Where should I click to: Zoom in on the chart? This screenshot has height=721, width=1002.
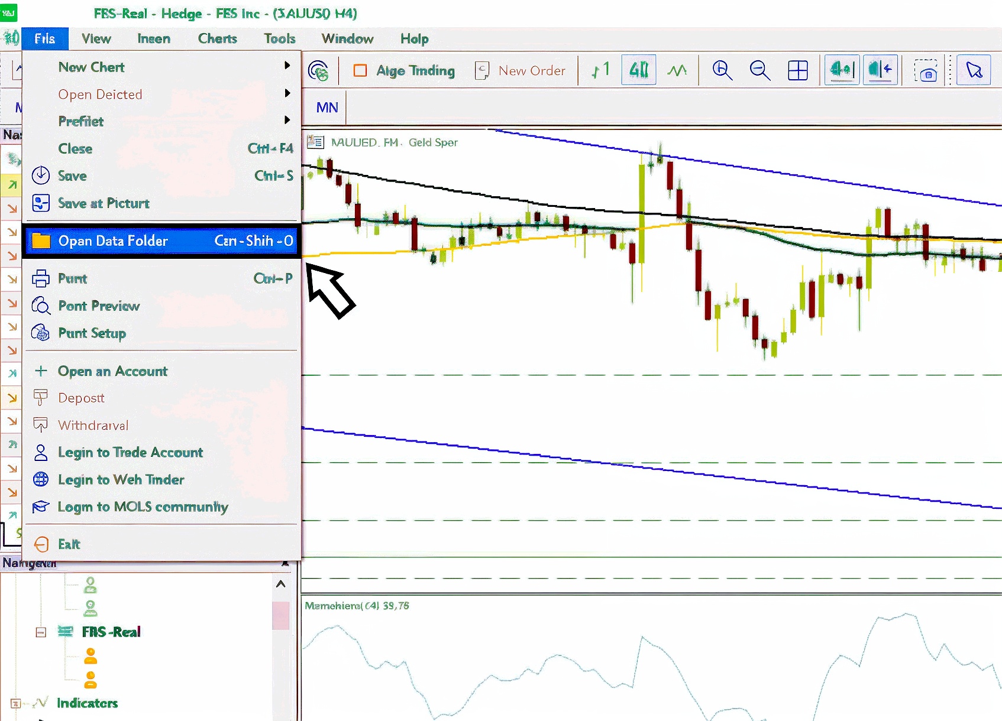coord(722,70)
